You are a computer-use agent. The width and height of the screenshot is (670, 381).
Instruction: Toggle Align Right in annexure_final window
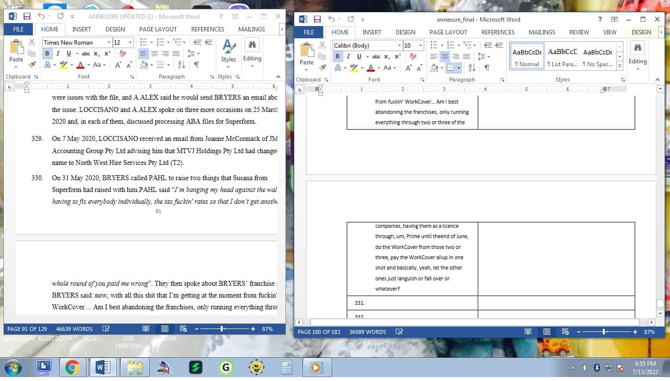pyautogui.click(x=456, y=56)
